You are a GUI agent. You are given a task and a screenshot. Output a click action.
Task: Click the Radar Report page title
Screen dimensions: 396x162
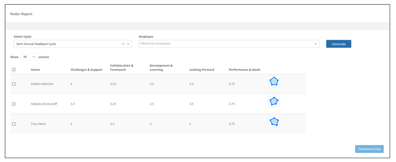tap(21, 14)
